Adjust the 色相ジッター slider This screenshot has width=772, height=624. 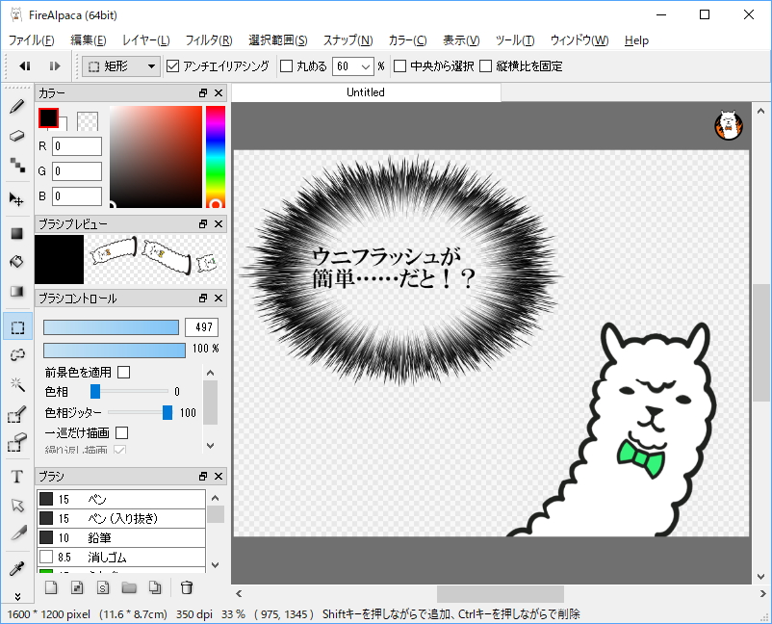click(167, 413)
